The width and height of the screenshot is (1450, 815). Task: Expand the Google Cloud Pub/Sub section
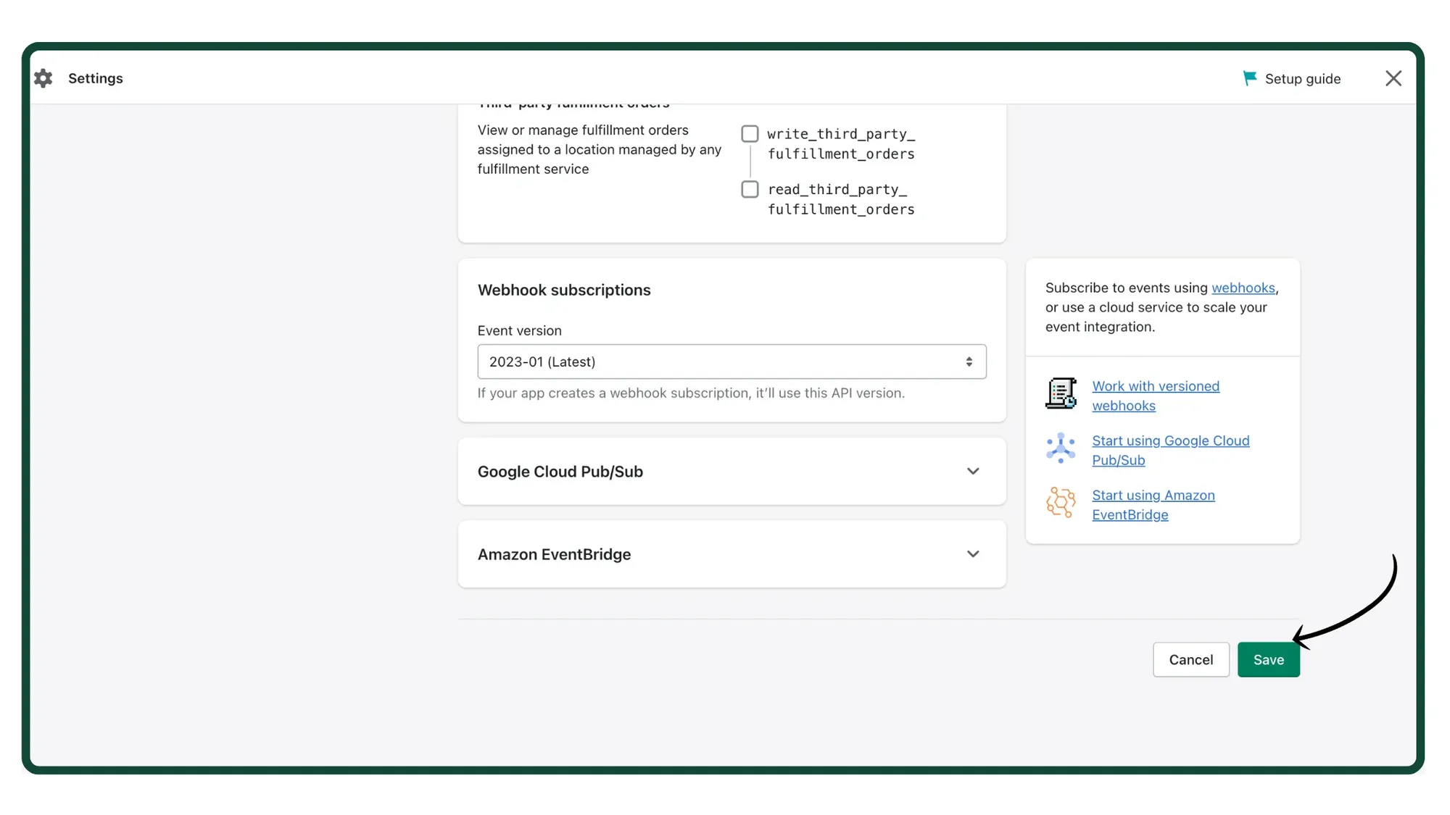point(974,471)
